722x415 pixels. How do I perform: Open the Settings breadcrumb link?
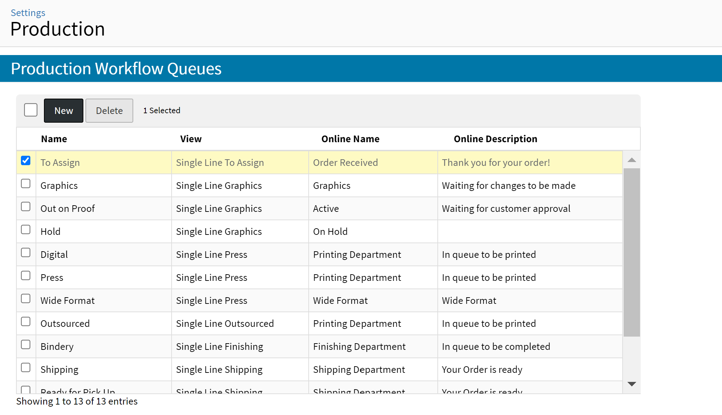(x=28, y=13)
